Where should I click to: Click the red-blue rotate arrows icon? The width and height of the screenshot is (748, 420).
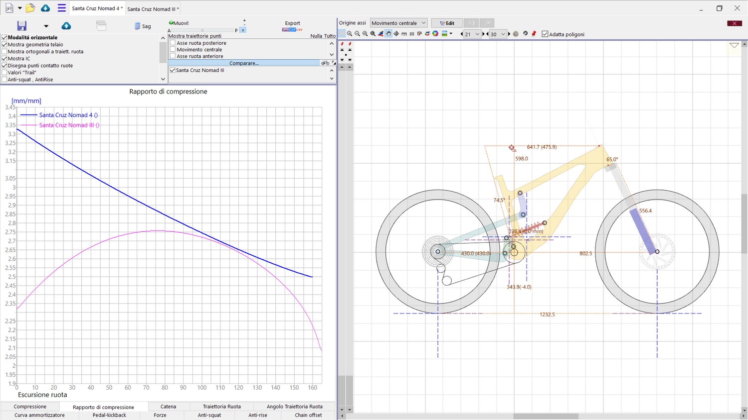pos(427,34)
